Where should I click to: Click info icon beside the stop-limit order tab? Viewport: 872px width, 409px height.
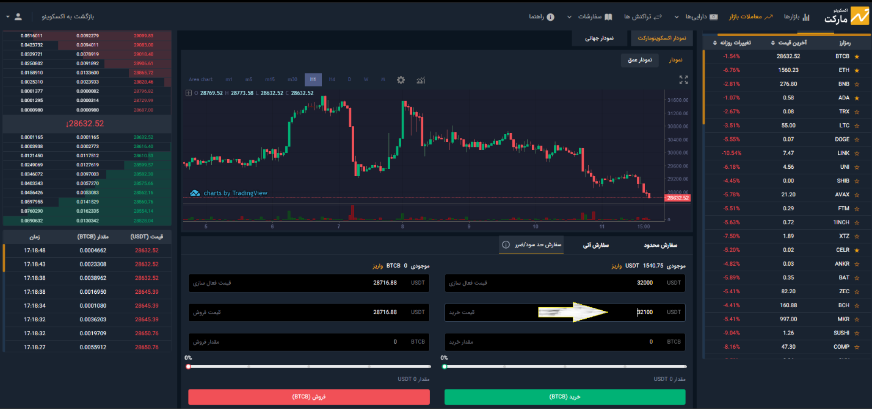[x=506, y=245]
